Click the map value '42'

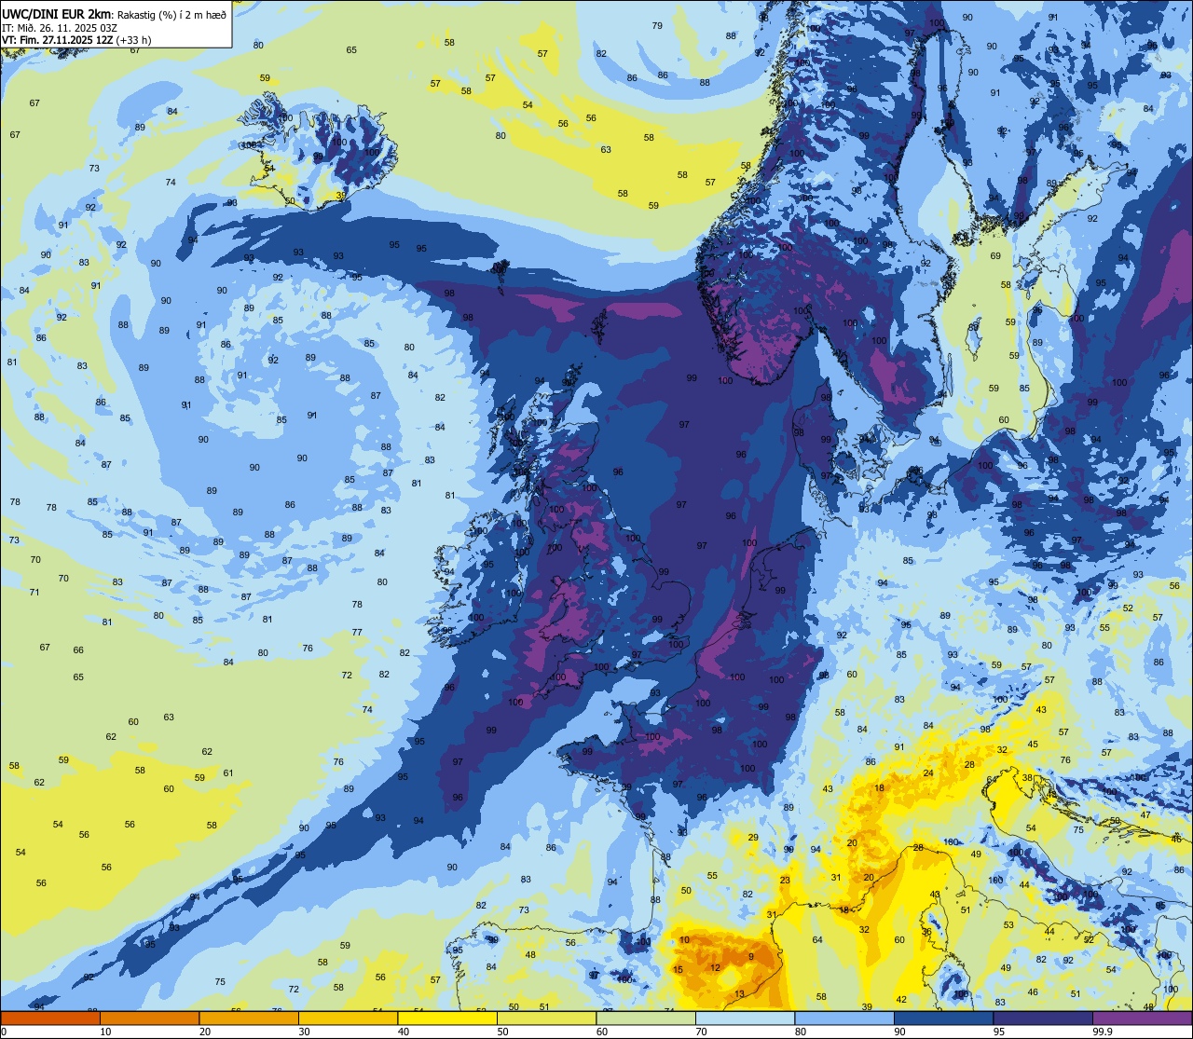(901, 1000)
